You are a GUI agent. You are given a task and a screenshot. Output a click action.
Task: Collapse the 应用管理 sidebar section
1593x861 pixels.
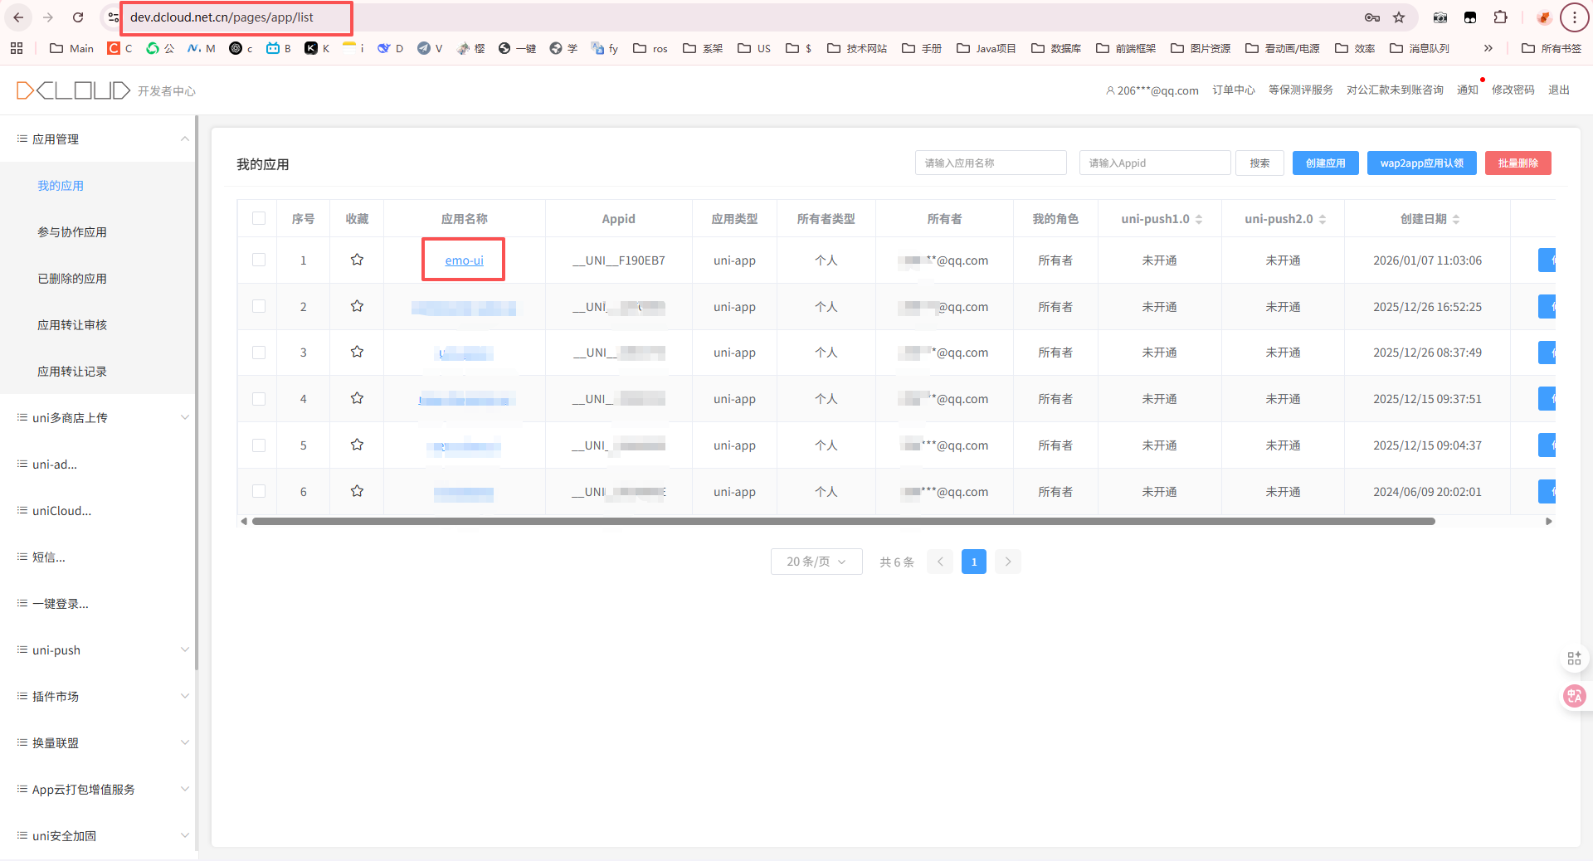pyautogui.click(x=184, y=139)
